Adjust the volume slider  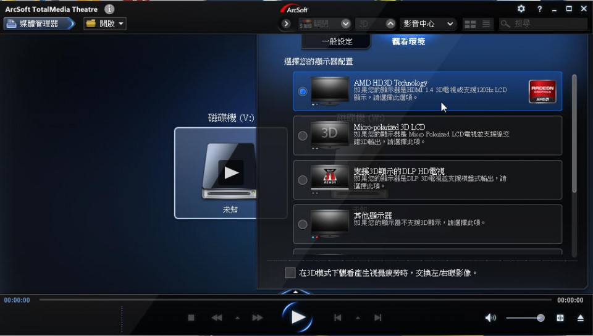pyautogui.click(x=525, y=318)
